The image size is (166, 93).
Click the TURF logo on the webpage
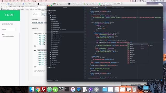[10, 15]
